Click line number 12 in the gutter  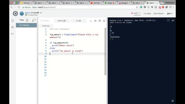(45, 62)
